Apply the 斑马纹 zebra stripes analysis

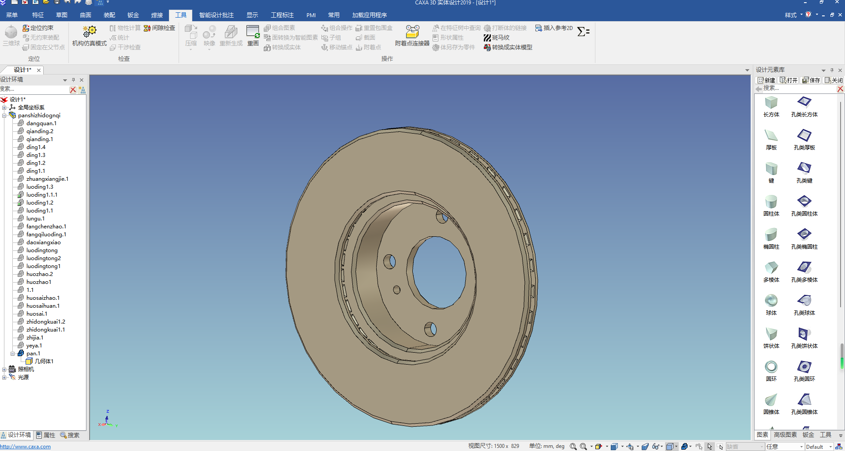click(x=497, y=37)
